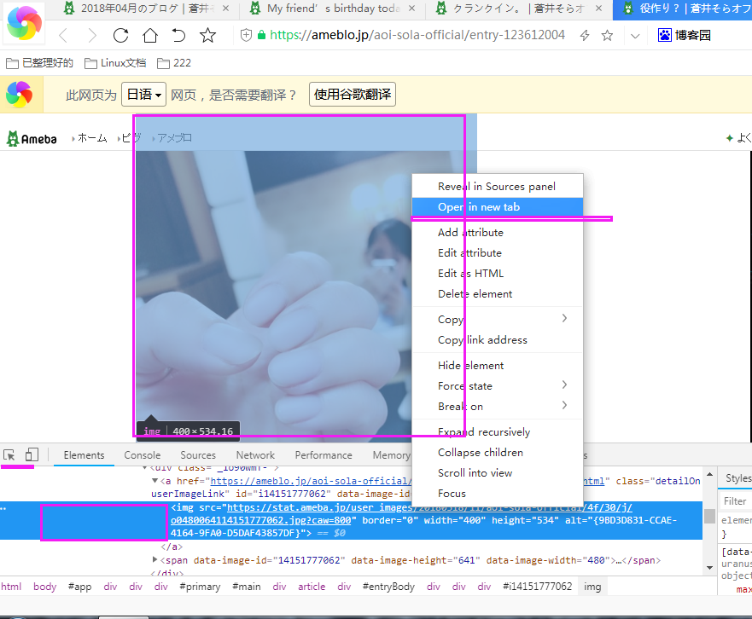Screen dimensions: 752x619
Task: Go forward with the browser forward arrow
Action: 91,36
